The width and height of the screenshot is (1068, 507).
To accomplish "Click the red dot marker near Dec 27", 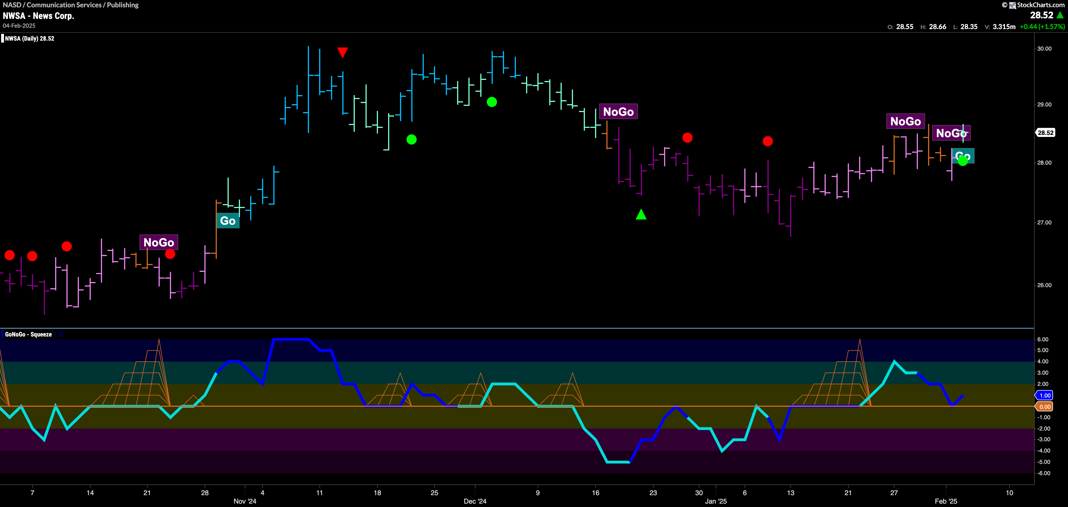I will (x=688, y=137).
